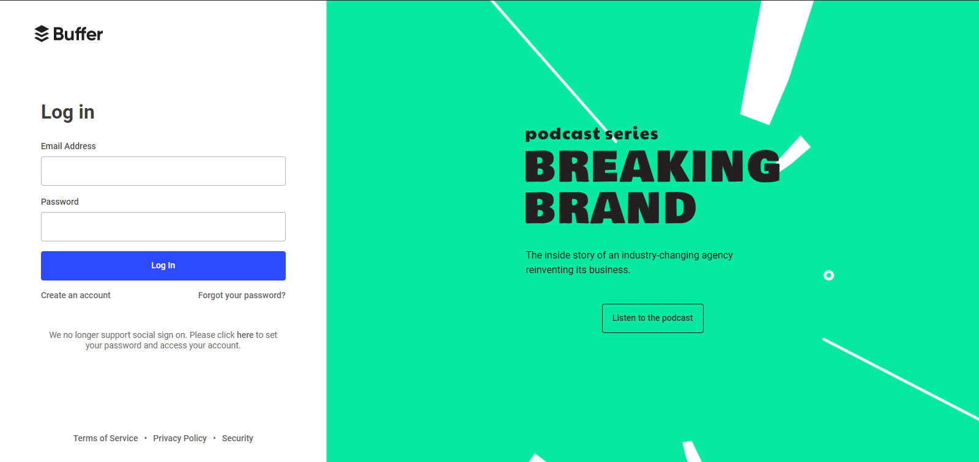
Task: Click the Password field label
Action: pyautogui.click(x=60, y=202)
